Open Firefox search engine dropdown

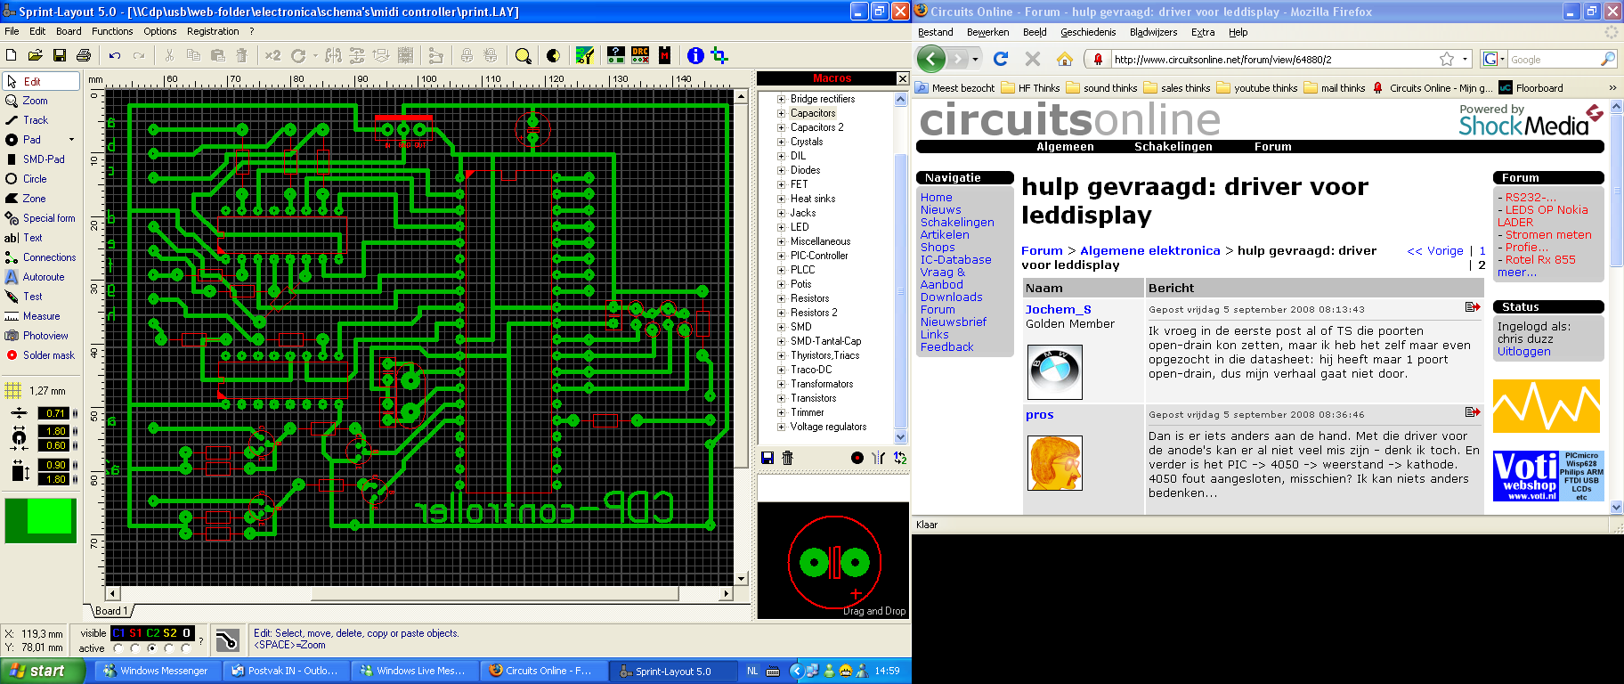(x=1492, y=59)
